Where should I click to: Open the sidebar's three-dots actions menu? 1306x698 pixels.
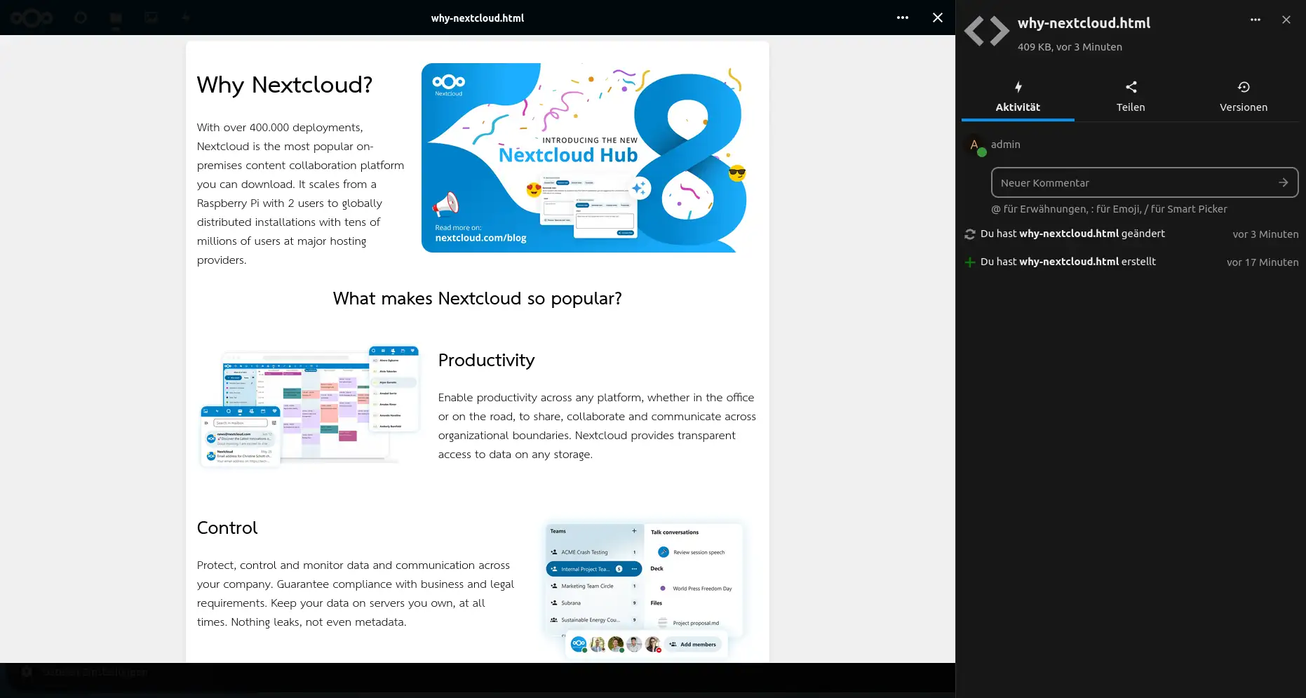point(1255,20)
